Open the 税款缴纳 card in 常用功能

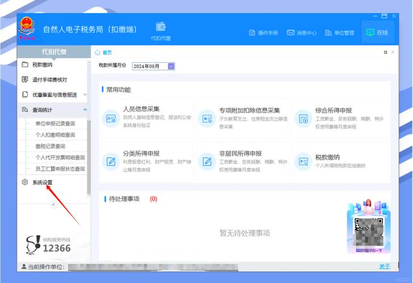click(x=340, y=162)
